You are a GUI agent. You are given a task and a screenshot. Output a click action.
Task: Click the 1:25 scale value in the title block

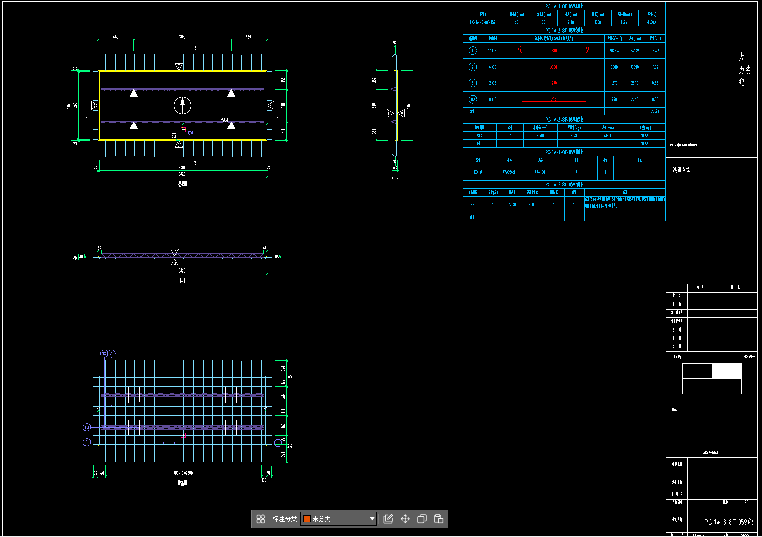coord(745,502)
